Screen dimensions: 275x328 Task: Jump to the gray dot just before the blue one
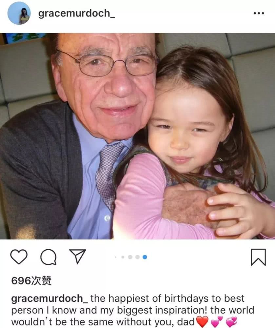(x=137, y=257)
